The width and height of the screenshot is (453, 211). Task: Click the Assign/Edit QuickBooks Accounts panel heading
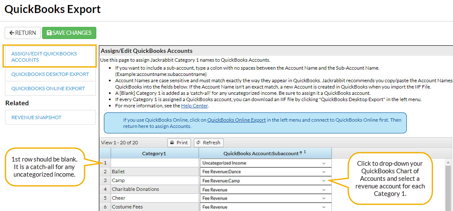(x=146, y=51)
